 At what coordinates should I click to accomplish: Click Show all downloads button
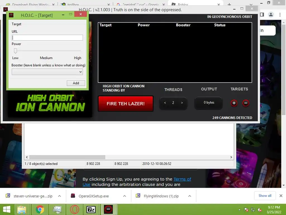coord(265,196)
